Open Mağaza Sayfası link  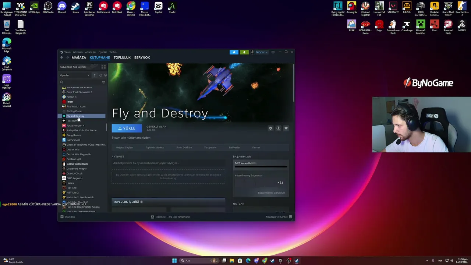coord(124,148)
